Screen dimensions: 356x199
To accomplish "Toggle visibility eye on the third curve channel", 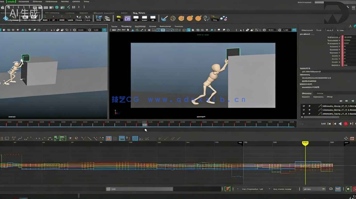I will click(x=304, y=114).
